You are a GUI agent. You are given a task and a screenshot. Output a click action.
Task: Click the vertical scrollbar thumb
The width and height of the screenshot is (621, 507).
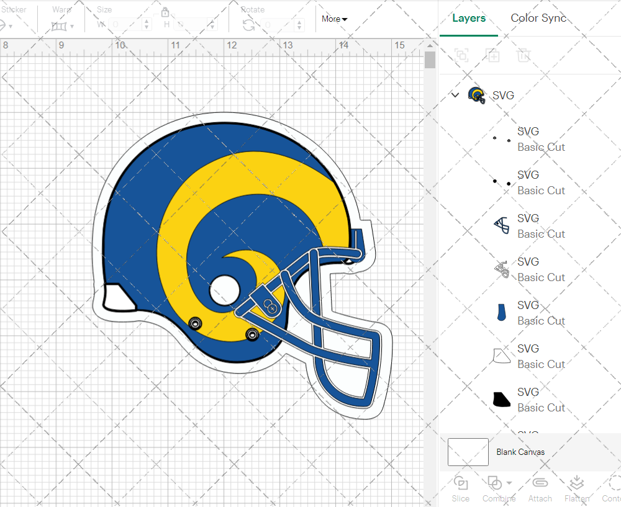pyautogui.click(x=430, y=60)
